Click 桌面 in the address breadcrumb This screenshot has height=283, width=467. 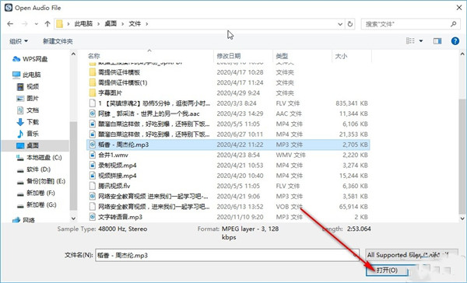click(x=111, y=24)
